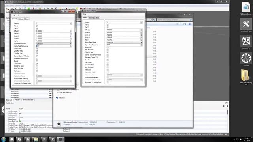Screen dimensions: 253x142
Task: Click the Version stepper in the Mjumpsuit.bgsm window
Action: coord(142,22)
